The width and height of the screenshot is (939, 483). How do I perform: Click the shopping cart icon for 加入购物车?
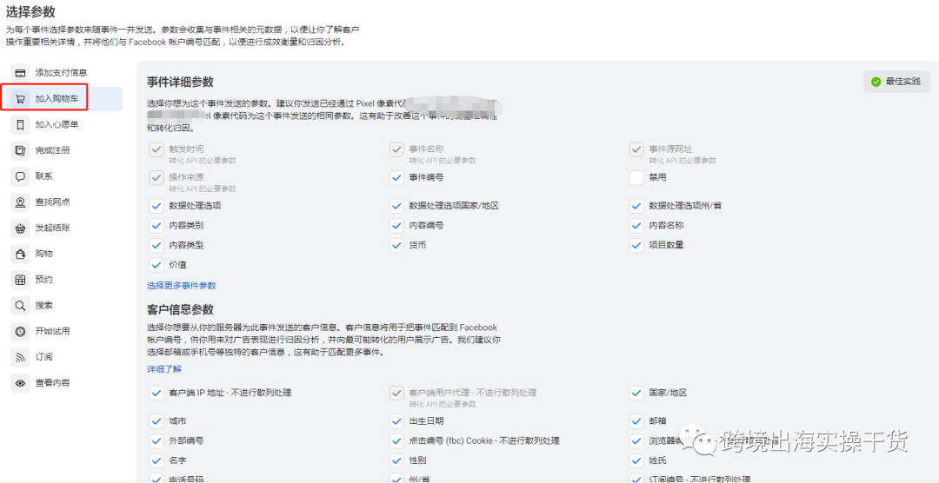(x=20, y=99)
